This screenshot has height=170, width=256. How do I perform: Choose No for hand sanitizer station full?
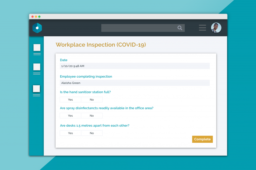pyautogui.click(x=92, y=100)
